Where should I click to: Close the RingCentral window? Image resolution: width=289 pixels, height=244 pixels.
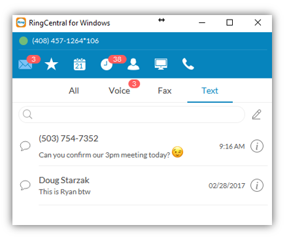click(x=258, y=22)
